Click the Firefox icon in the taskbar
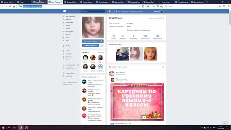 (21, 127)
